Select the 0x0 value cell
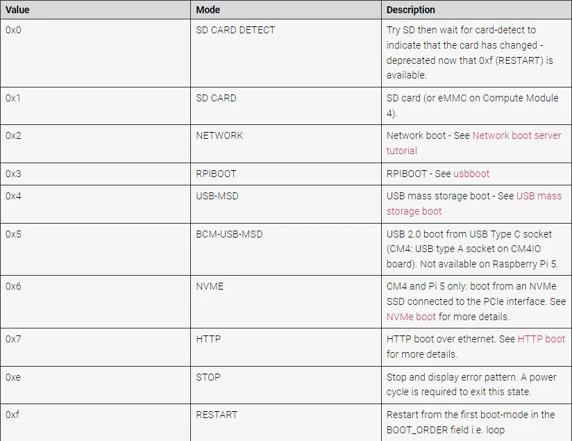Screen dimensions: 572x441 click(95, 53)
